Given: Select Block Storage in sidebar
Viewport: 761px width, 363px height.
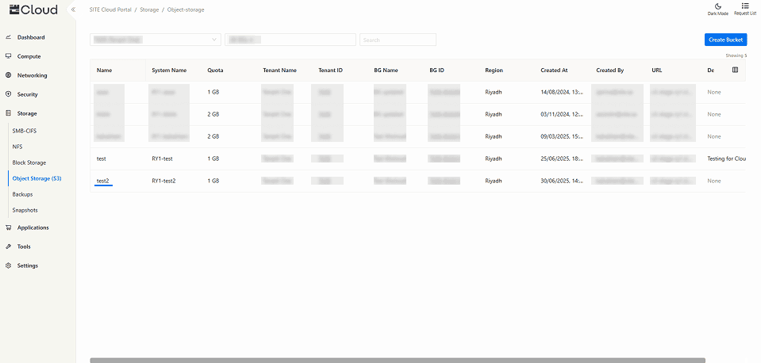Looking at the screenshot, I should pyautogui.click(x=29, y=162).
